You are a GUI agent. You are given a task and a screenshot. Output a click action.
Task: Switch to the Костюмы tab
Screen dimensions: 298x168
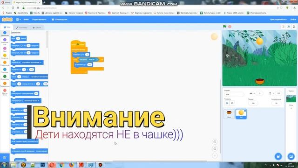[x=22, y=28]
